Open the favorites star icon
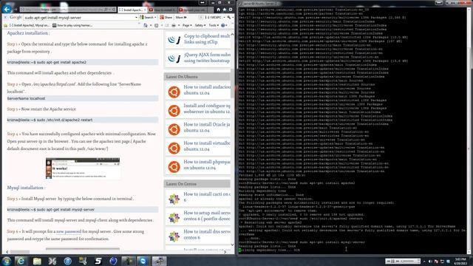Screen dimensions: 473x266 (225, 10)
